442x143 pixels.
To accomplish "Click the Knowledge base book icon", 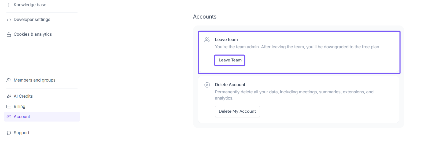I will click(x=9, y=5).
